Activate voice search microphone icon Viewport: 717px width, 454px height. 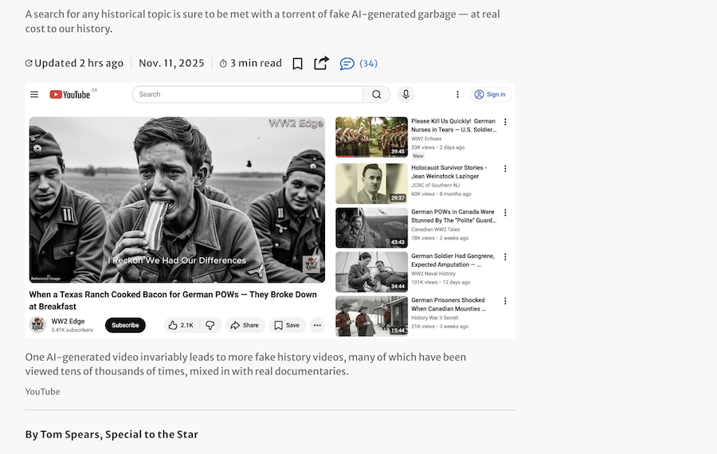tap(406, 94)
